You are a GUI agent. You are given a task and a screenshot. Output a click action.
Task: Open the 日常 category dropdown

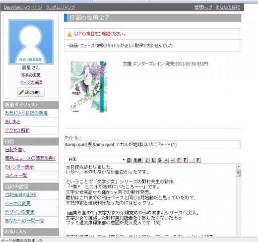95,159
